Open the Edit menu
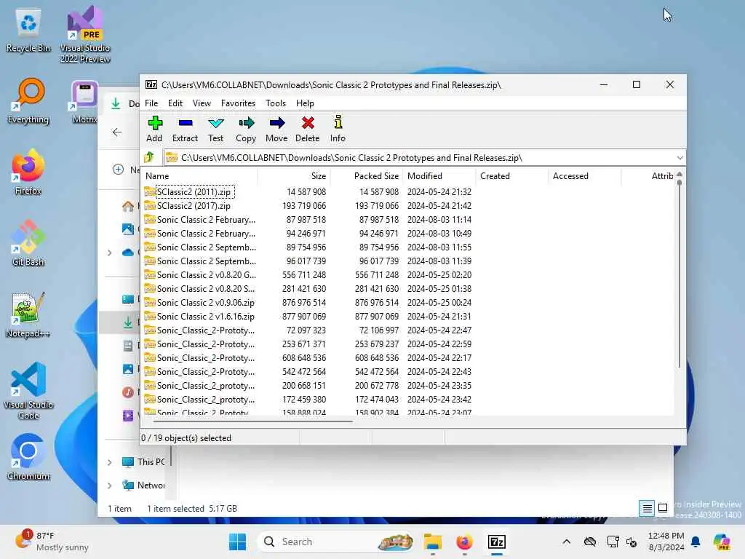 [175, 103]
